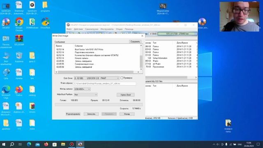
Task: Open the Самозагрузка menu in UltraISO
Action: coord(92,29)
